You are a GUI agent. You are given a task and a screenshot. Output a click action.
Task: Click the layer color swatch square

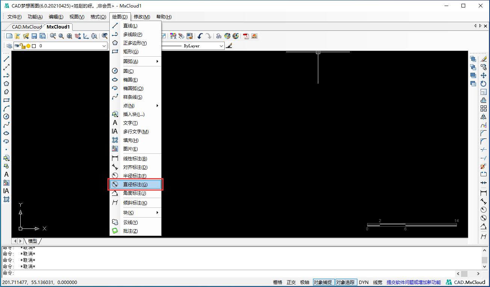(34, 46)
